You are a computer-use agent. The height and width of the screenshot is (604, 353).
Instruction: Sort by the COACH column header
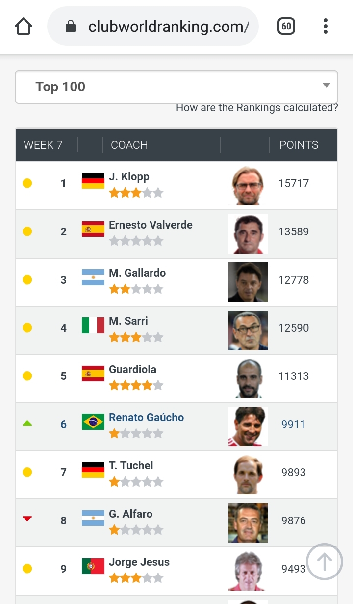[129, 145]
